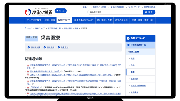Select the 所管の法令等 menu tab
Screen dimensions: 180x101
click(x=121, y=20)
